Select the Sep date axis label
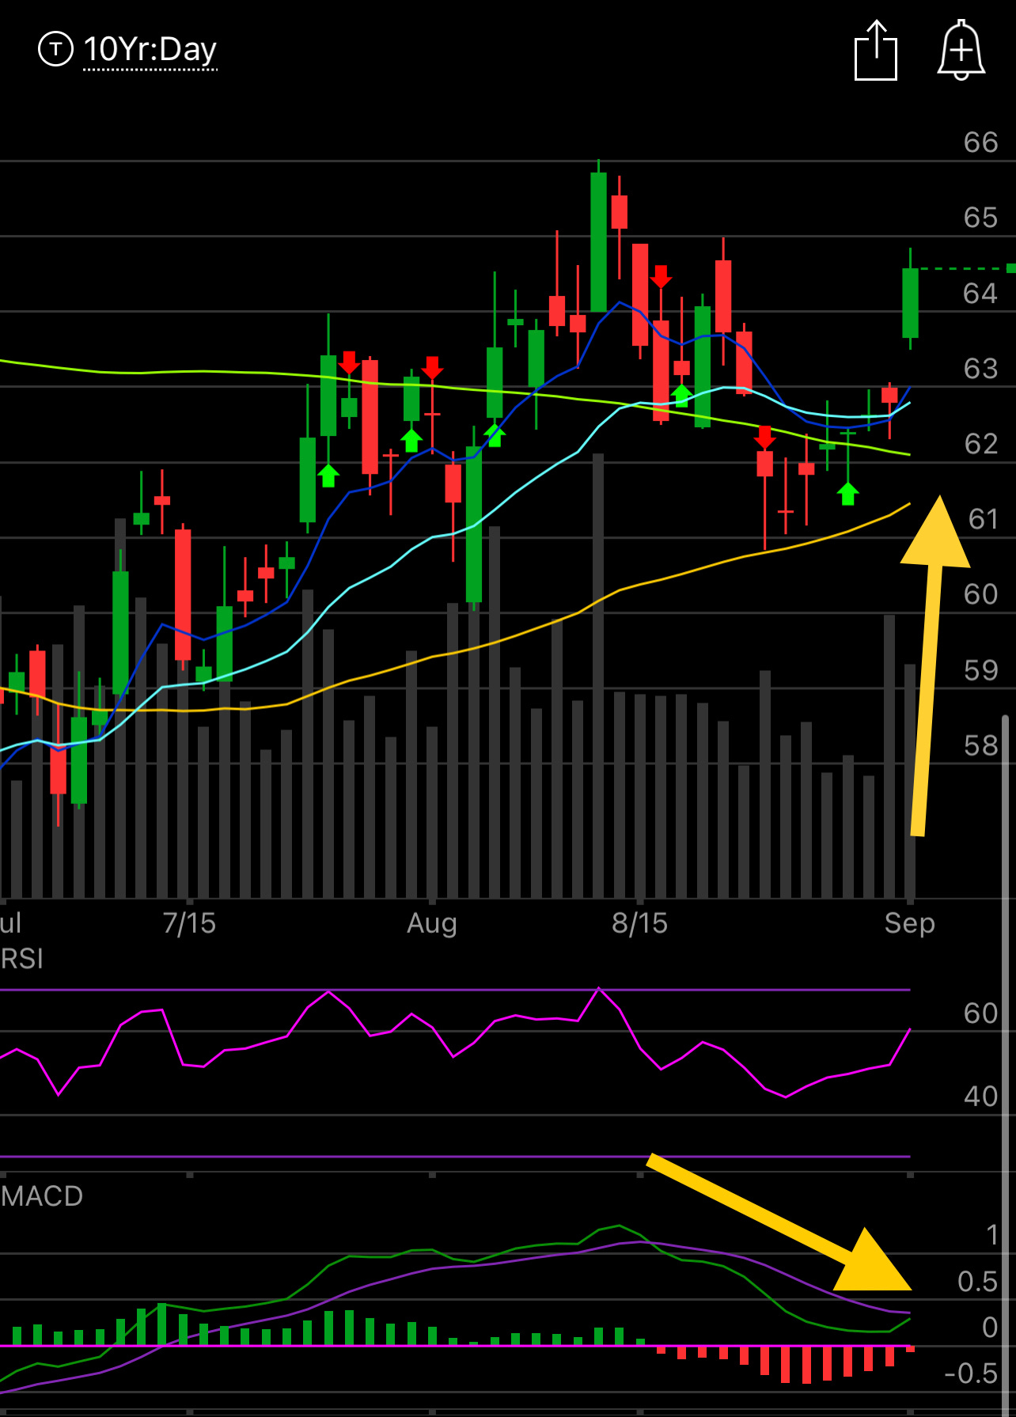This screenshot has height=1417, width=1016. 909,923
